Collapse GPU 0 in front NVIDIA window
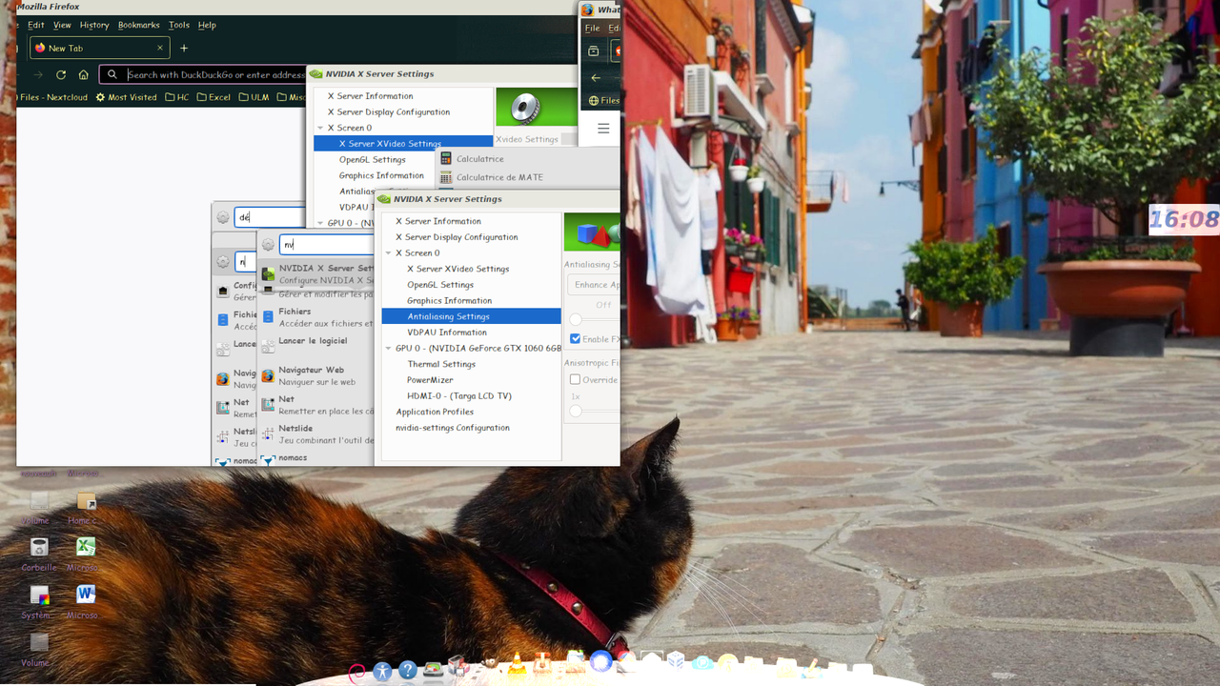Image resolution: width=1220 pixels, height=686 pixels. pyautogui.click(x=388, y=349)
